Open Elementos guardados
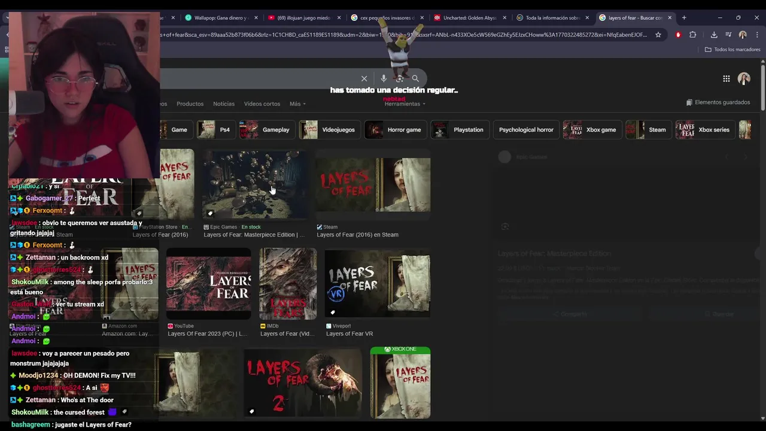Image resolution: width=766 pixels, height=431 pixels. click(x=718, y=102)
